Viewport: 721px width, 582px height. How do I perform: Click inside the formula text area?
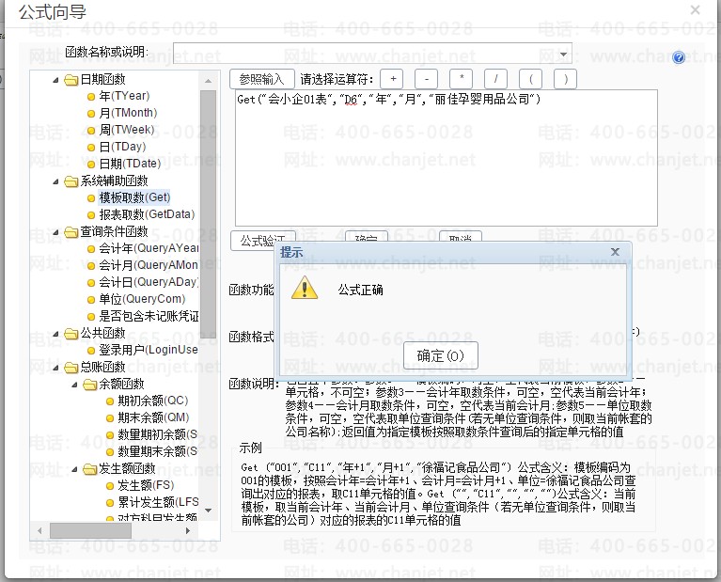click(446, 158)
